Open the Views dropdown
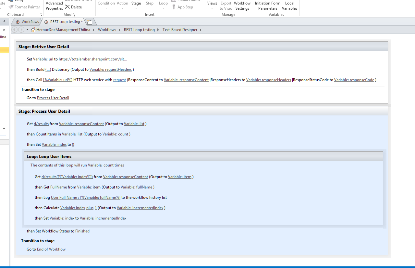415x268 pixels. 212,5
